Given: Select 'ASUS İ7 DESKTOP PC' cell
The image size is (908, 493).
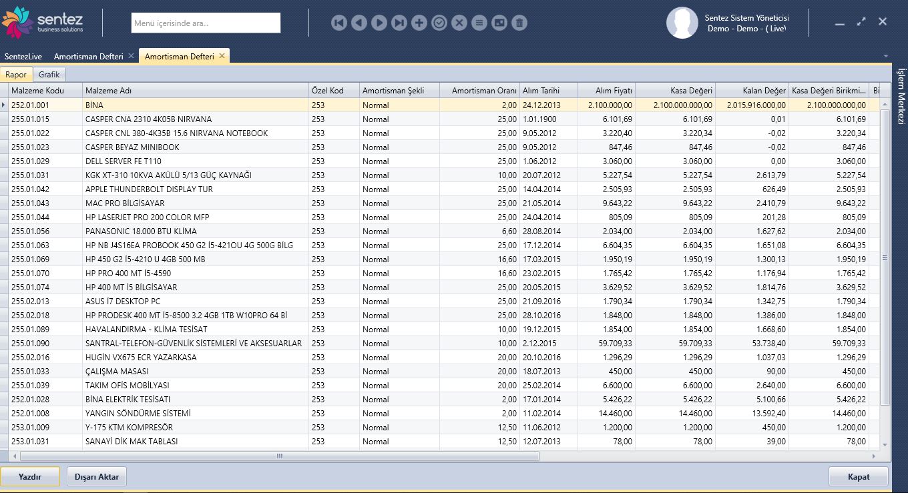Looking at the screenshot, I should (196, 301).
